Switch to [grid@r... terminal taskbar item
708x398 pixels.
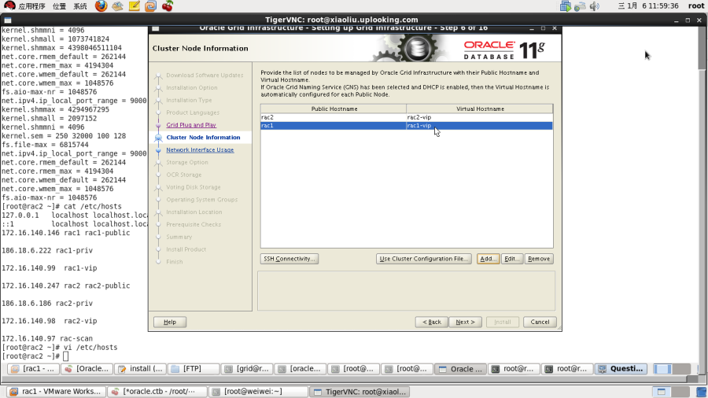pyautogui.click(x=246, y=369)
